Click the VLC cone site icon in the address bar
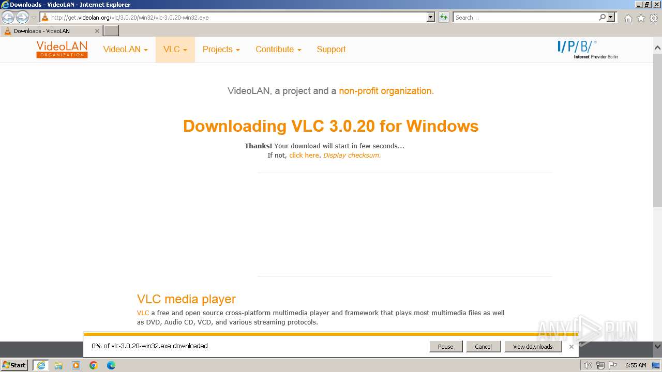662x372 pixels. (x=45, y=17)
